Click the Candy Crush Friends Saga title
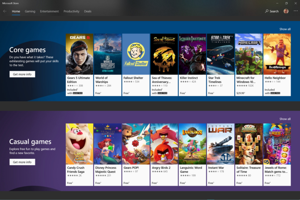Screen dimensions: 300x200 76,170
